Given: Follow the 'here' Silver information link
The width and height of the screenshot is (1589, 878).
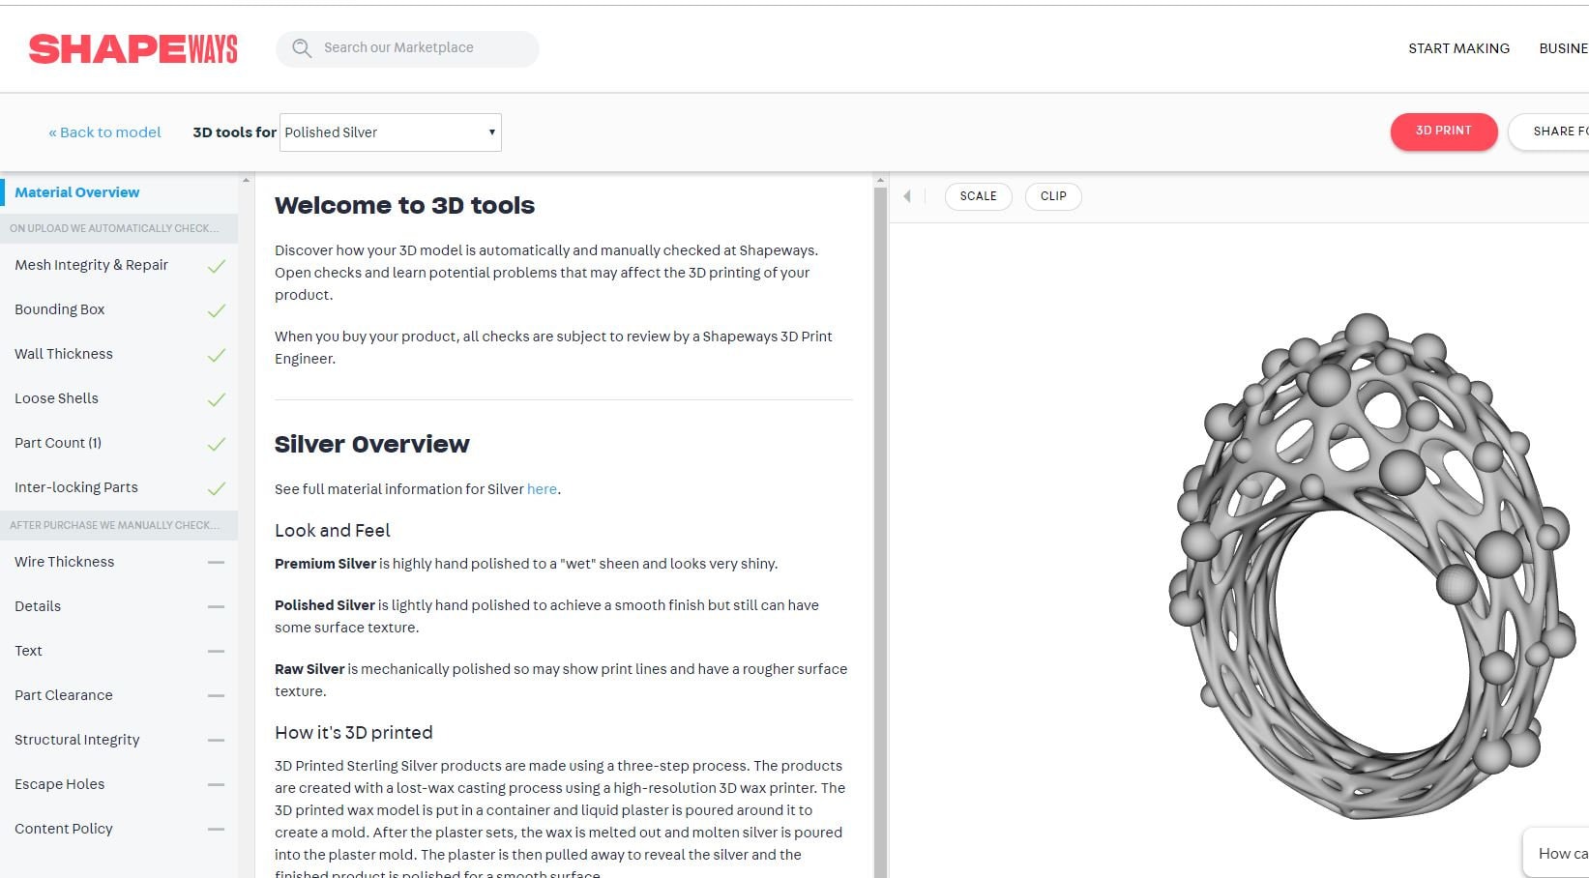Looking at the screenshot, I should click(x=542, y=489).
